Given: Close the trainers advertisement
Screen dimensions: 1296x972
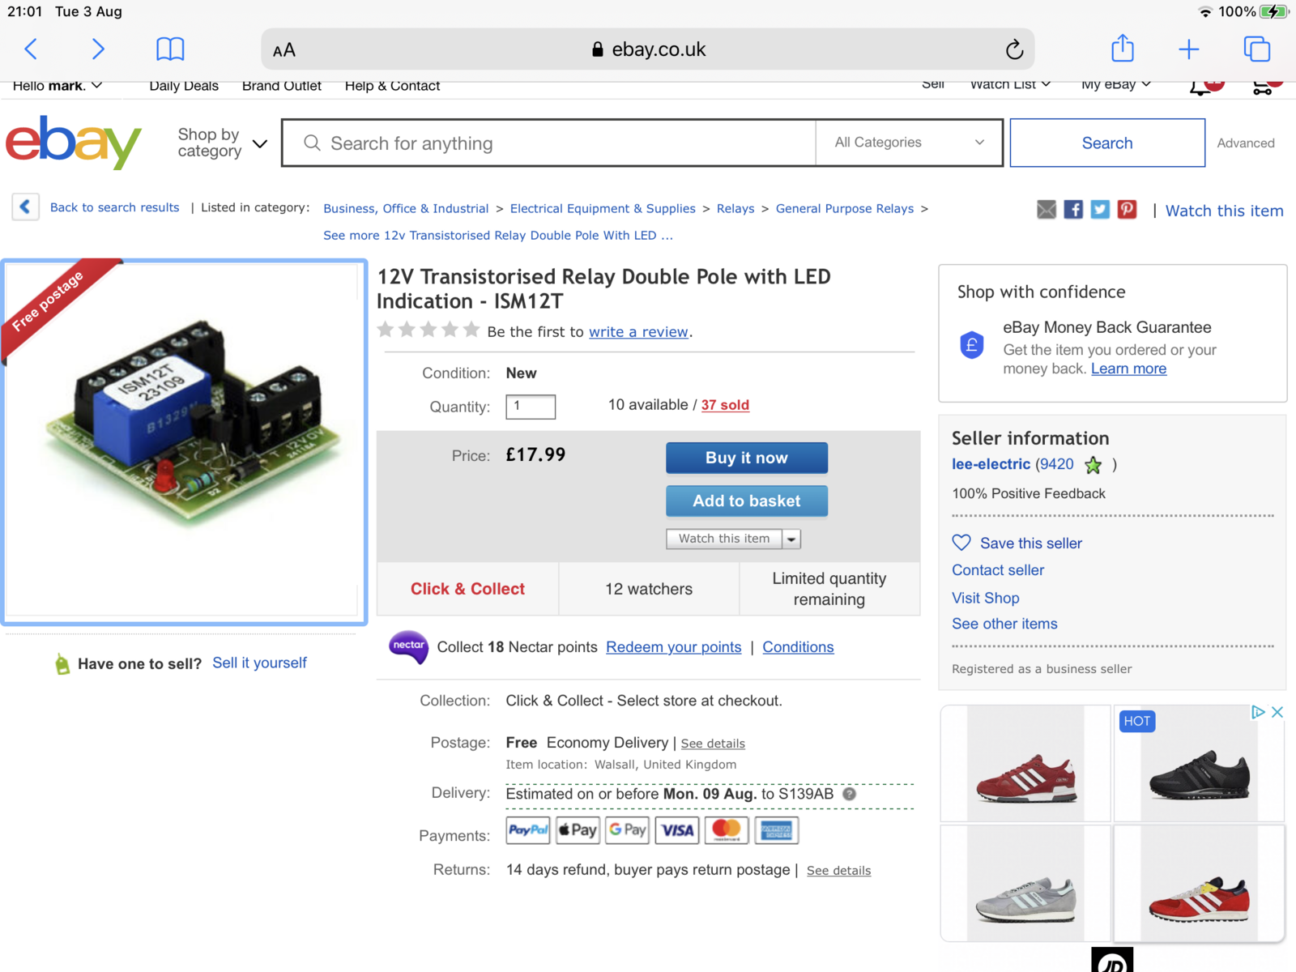Looking at the screenshot, I should tap(1277, 712).
